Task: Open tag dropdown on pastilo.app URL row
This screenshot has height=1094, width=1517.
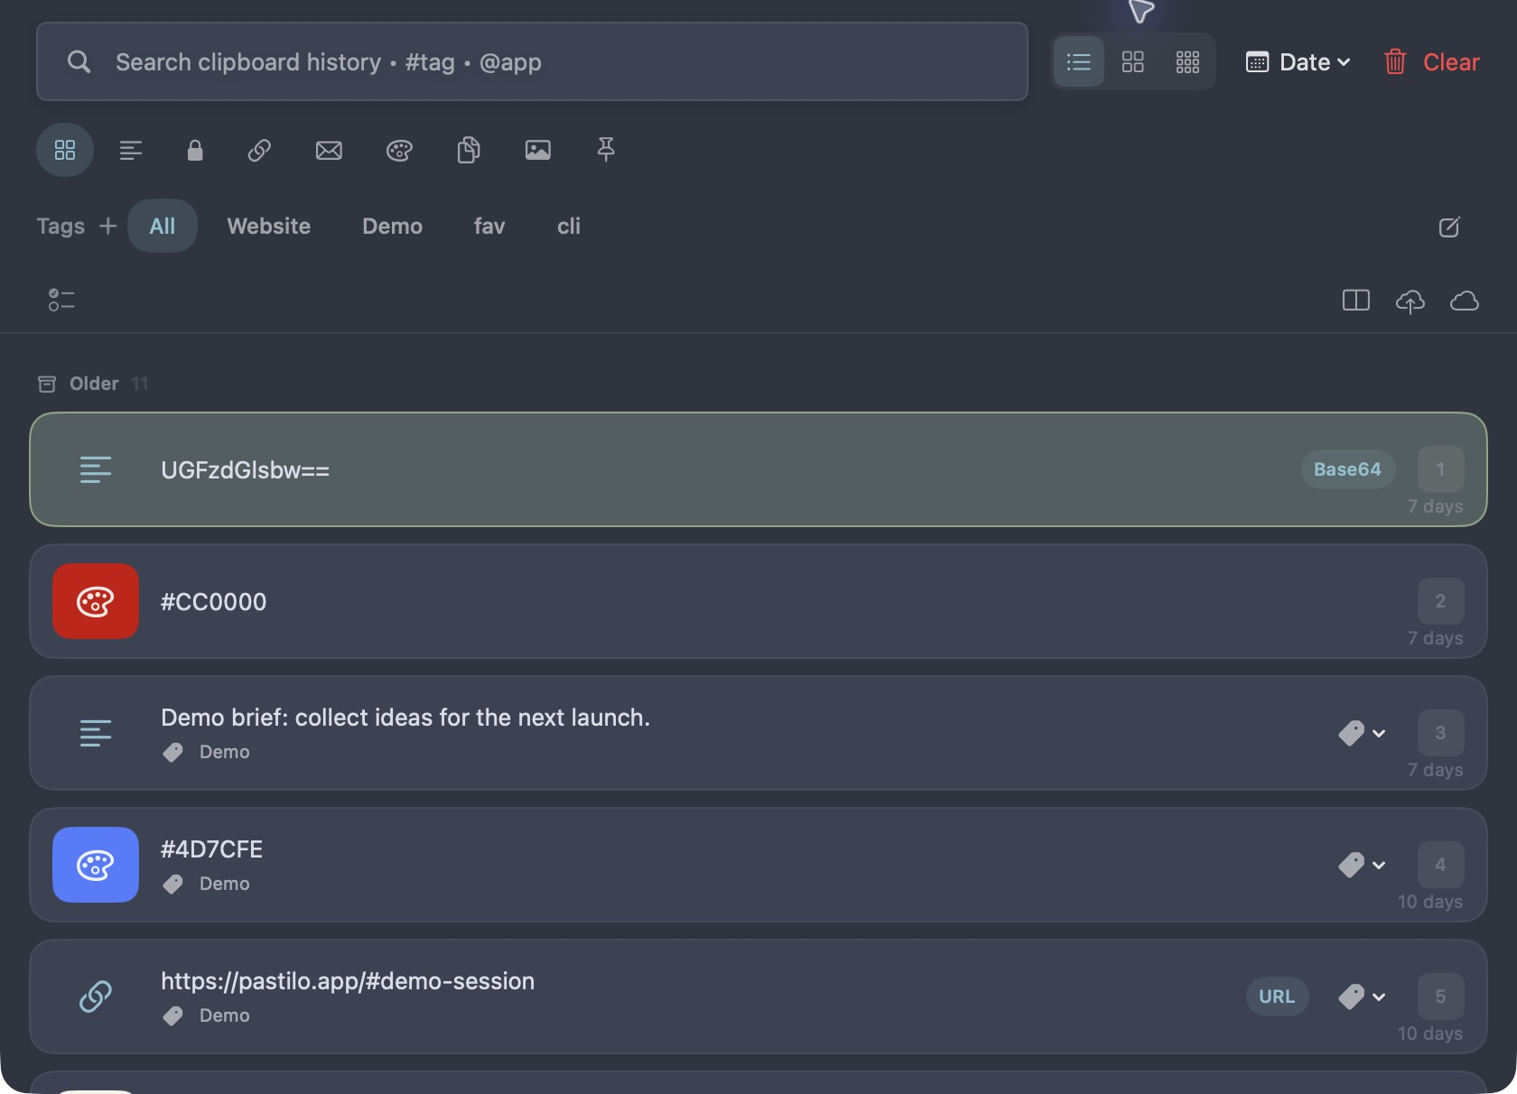Action: coord(1362,997)
